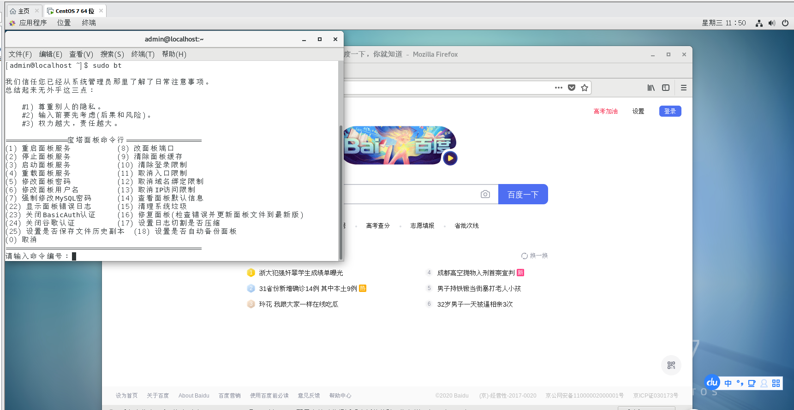Click the 意见反馈 footer link
Image resolution: width=794 pixels, height=410 pixels.
tap(309, 396)
